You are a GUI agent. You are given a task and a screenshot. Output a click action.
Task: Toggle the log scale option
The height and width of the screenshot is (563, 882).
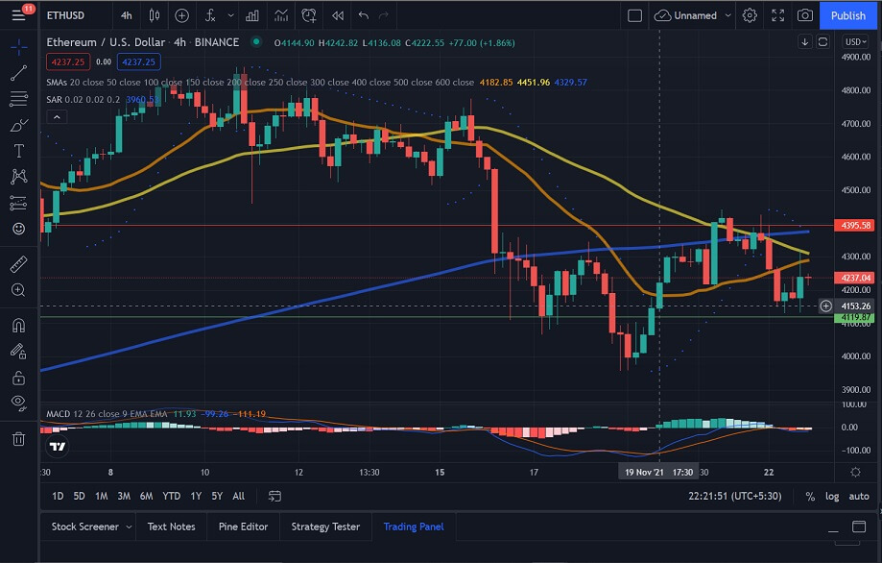tap(832, 496)
